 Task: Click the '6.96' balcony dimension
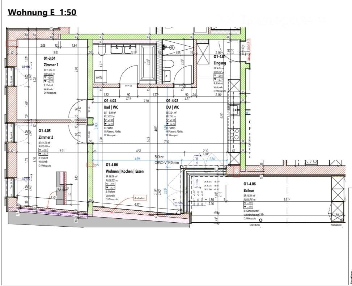point(260,214)
